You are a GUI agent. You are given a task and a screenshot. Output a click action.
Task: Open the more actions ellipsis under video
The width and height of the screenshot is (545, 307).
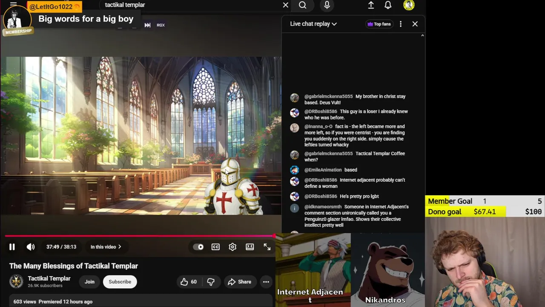click(266, 282)
